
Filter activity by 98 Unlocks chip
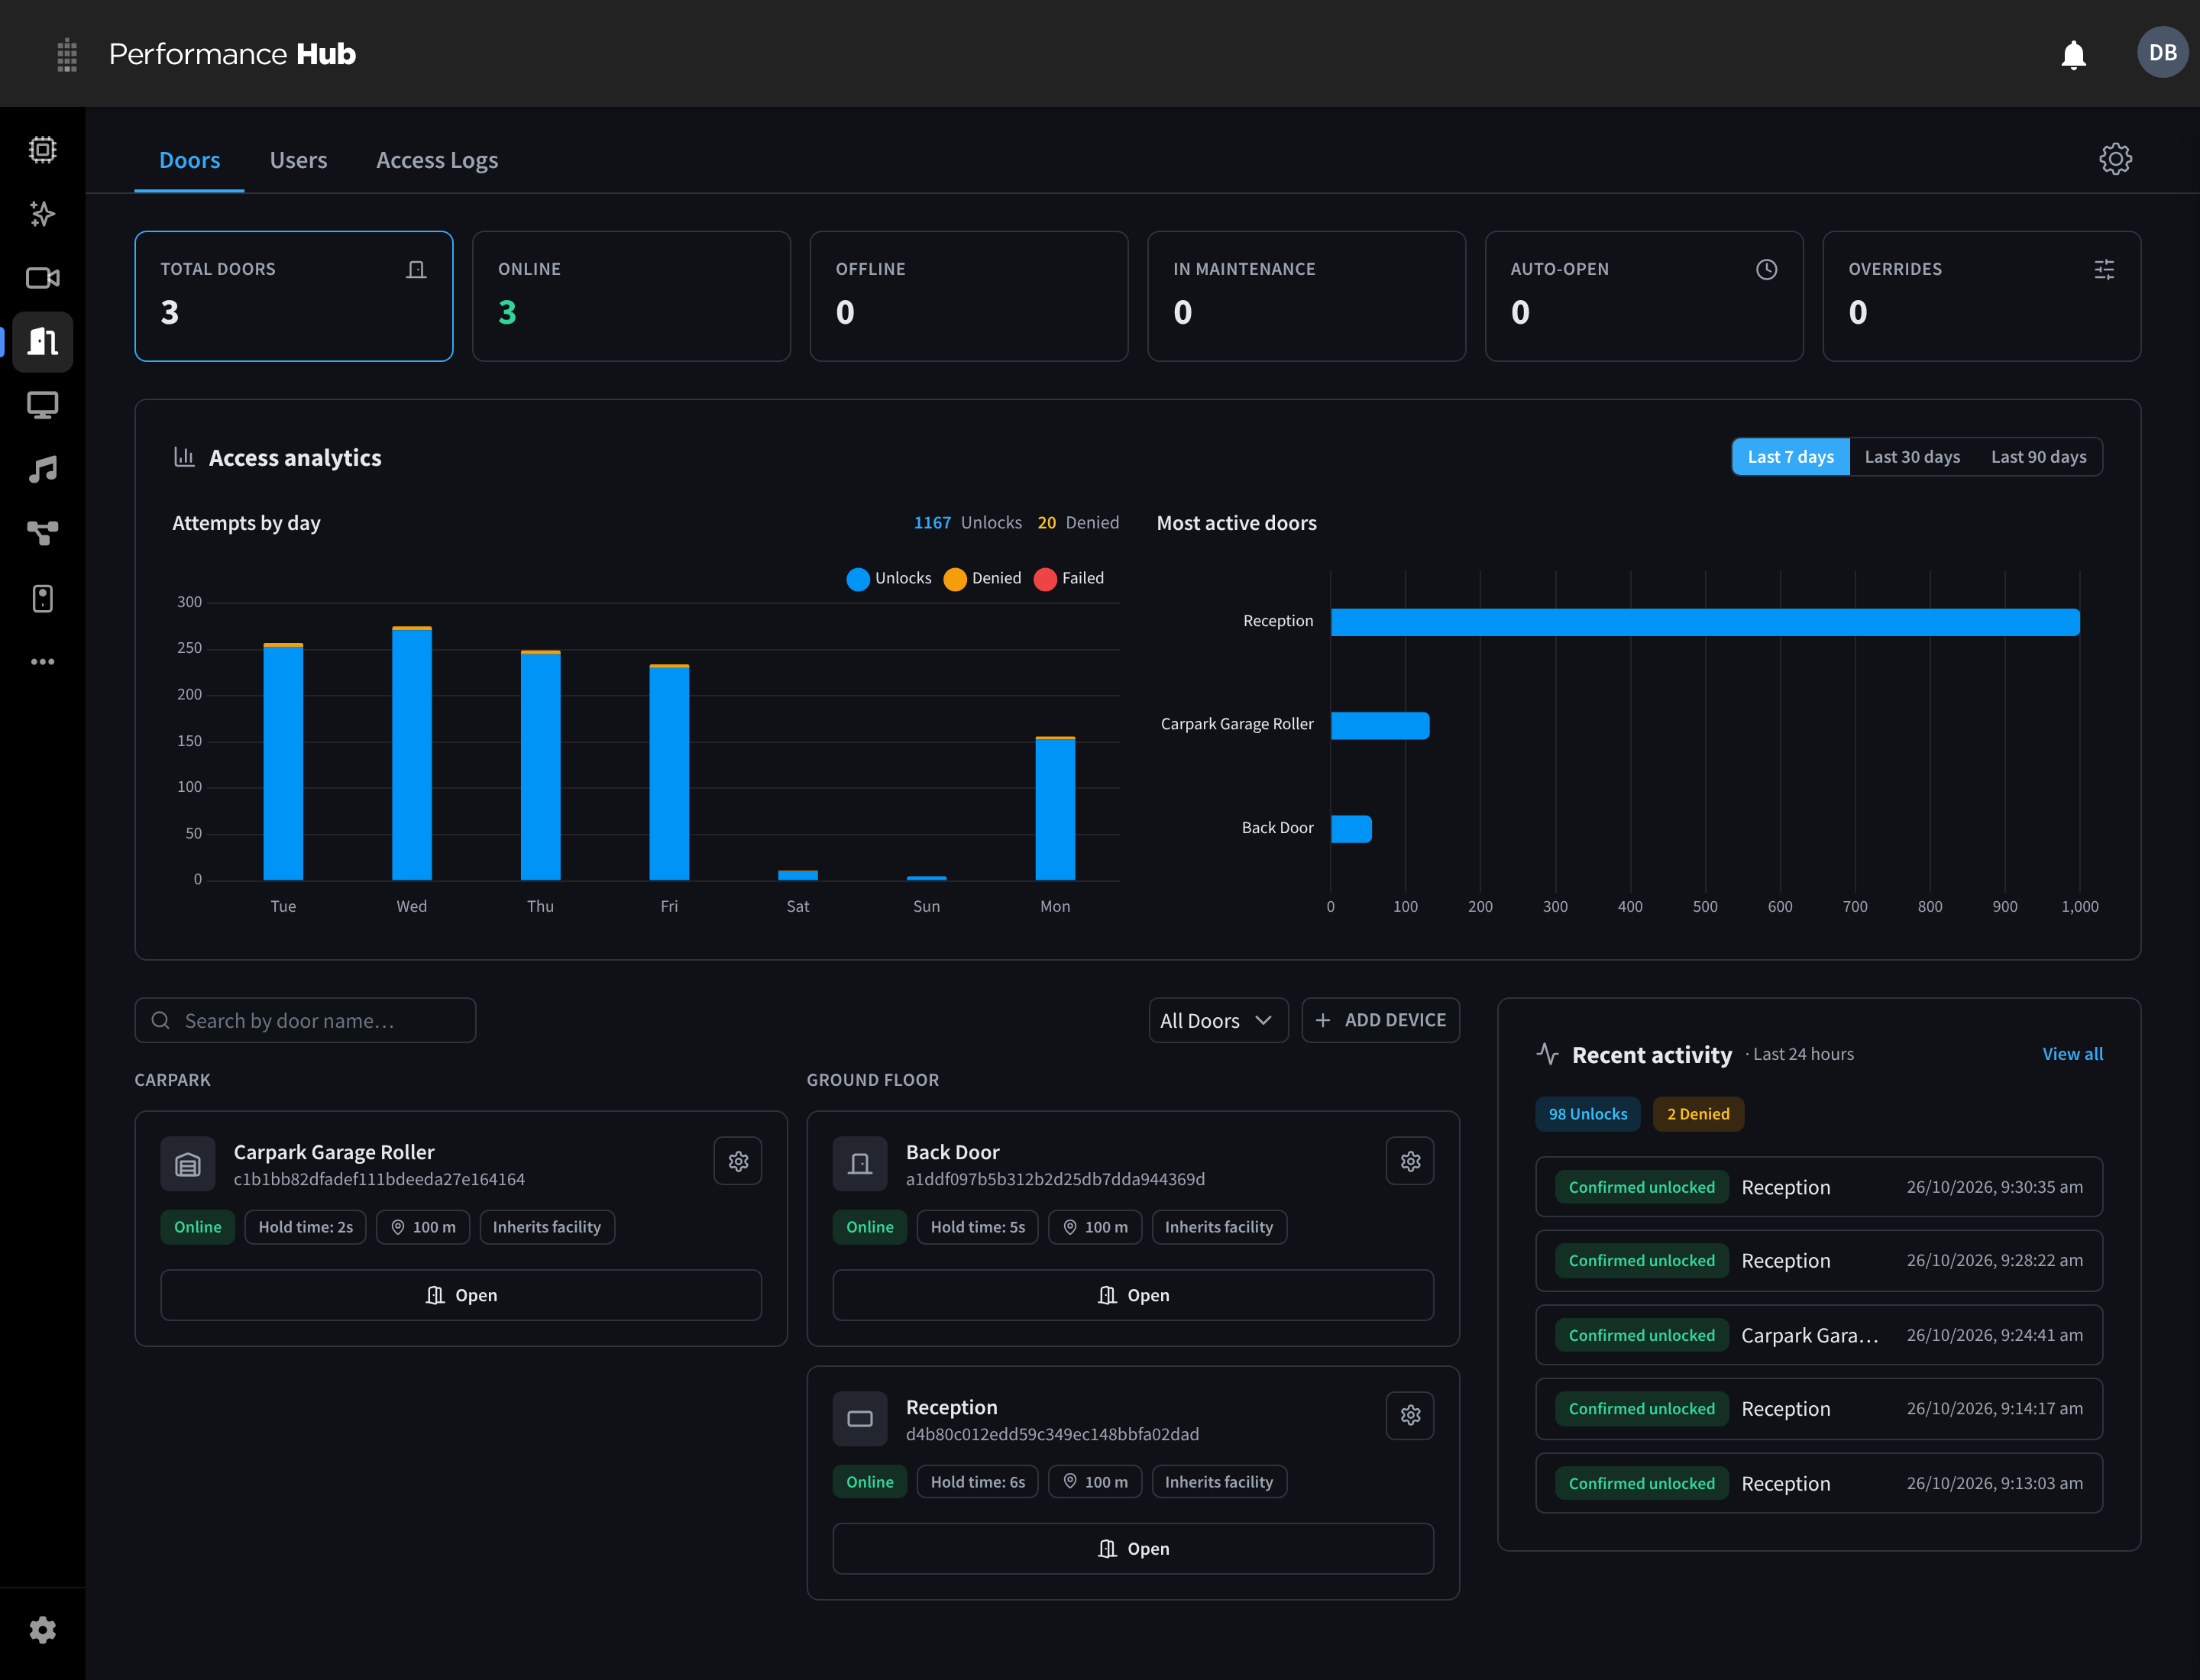point(1587,1114)
